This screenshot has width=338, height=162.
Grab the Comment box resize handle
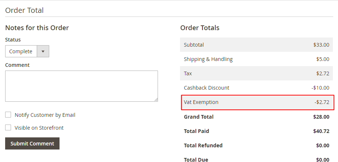pyautogui.click(x=156, y=100)
